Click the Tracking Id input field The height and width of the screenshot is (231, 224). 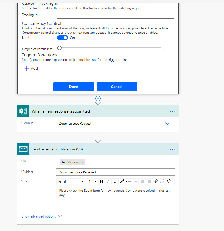[115, 15]
